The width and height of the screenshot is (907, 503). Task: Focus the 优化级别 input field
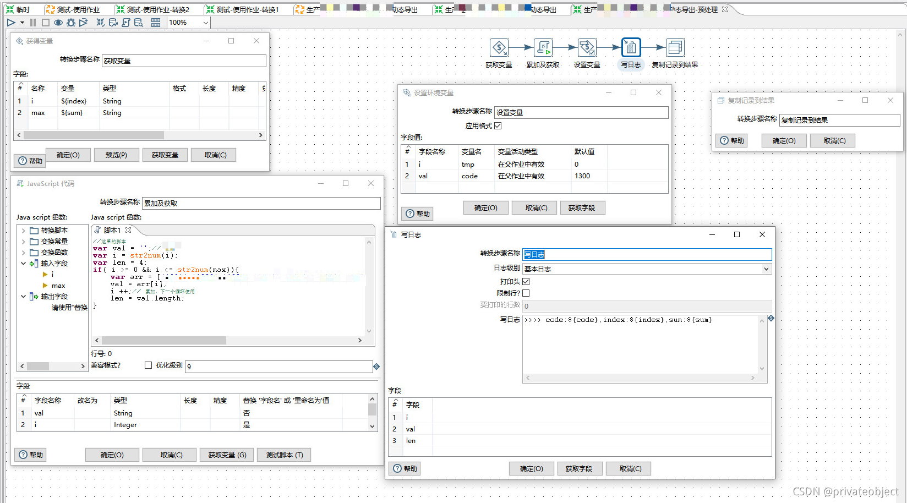click(279, 367)
